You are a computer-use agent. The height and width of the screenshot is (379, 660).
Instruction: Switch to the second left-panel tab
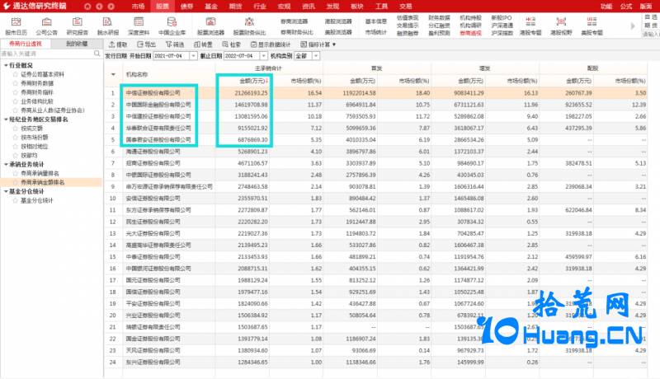[x=77, y=44]
